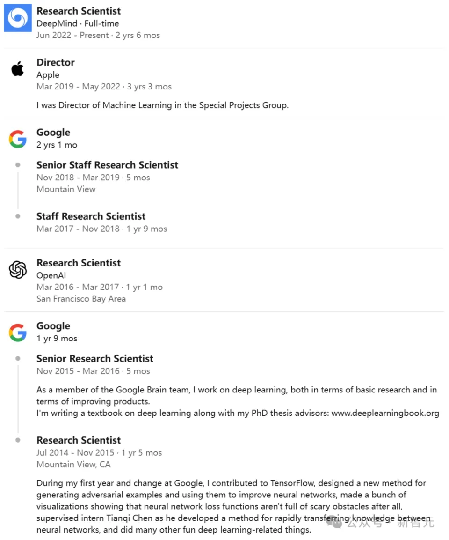This screenshot has height=540, width=449.
Task: Open the Research Scientist title at DeepMind
Action: (79, 11)
